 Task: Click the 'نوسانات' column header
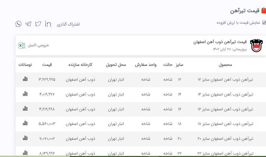click(25, 65)
